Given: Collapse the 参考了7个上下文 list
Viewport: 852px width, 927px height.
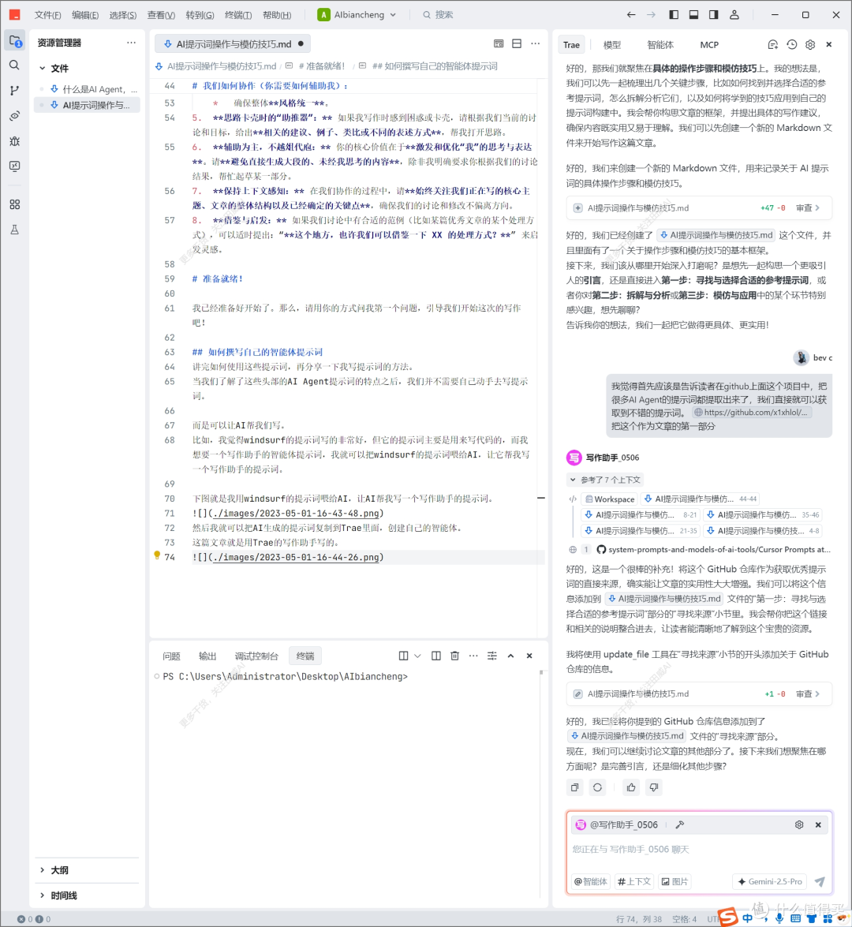Looking at the screenshot, I should coord(605,480).
